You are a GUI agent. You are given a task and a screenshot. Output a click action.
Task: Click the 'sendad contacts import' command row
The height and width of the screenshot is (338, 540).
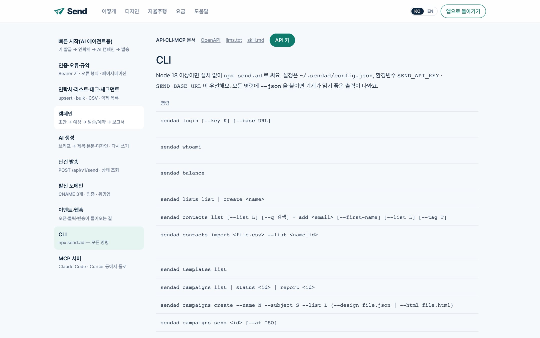coord(317,243)
